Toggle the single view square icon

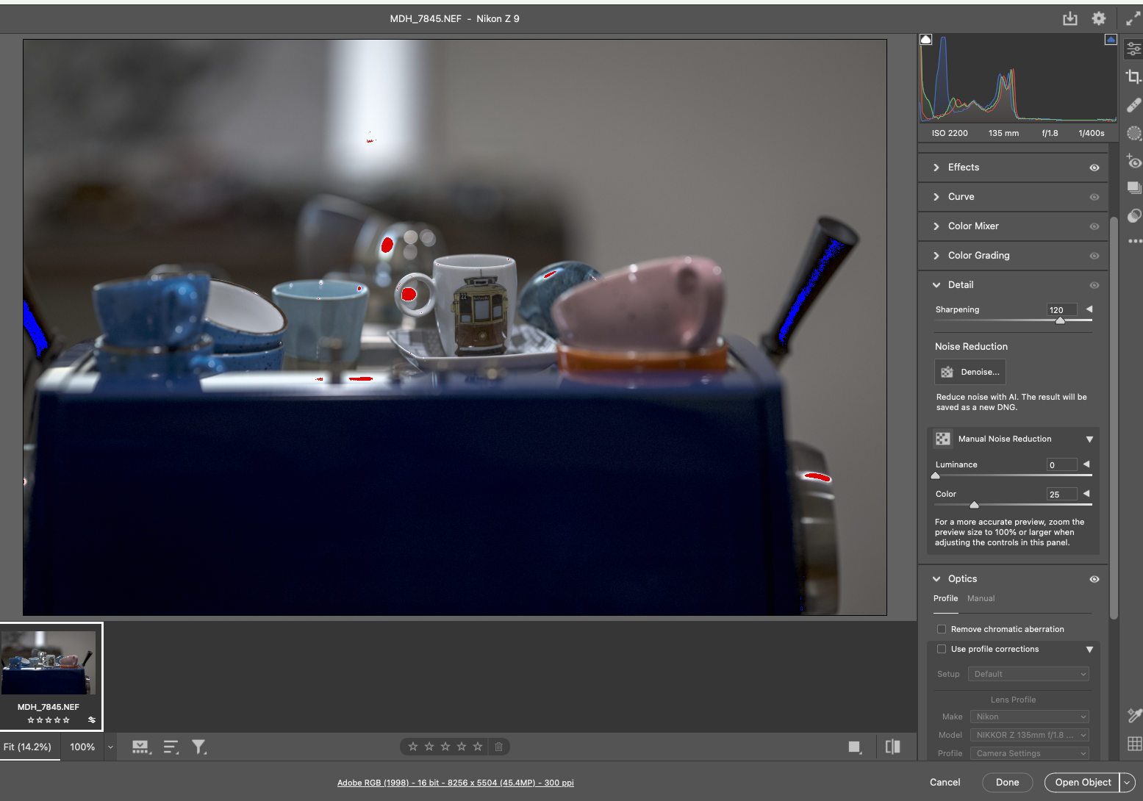(855, 747)
